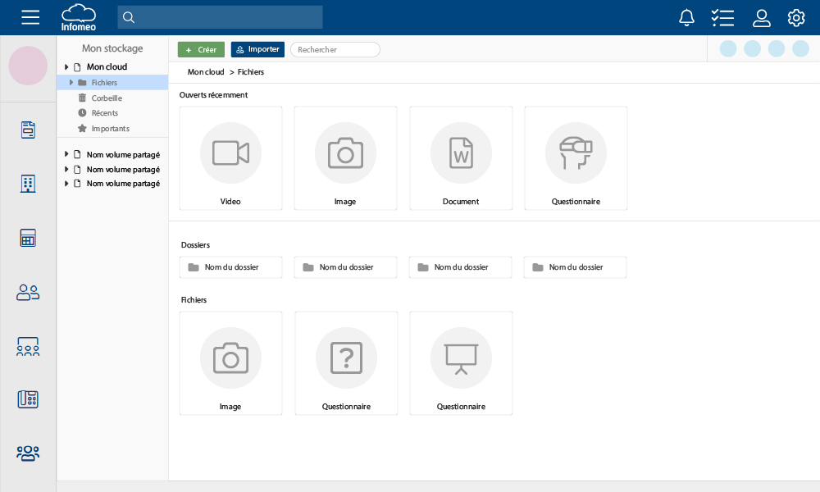Open the task checklist icon
820x492 pixels.
tap(722, 17)
